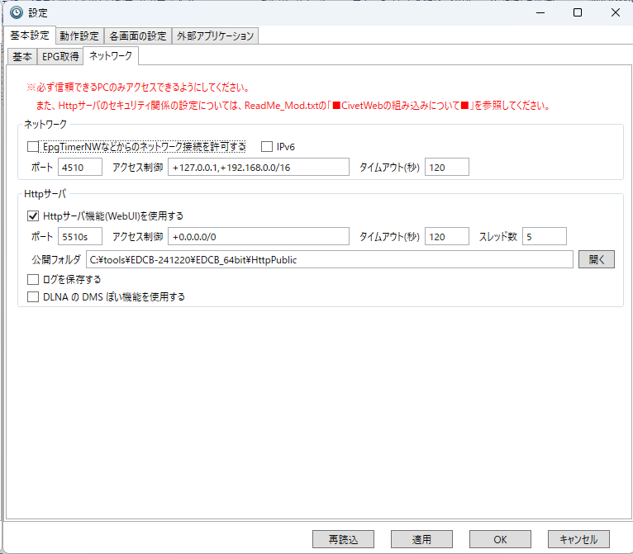Click the ネットワーク group box label
This screenshot has height=554, width=633.
(45, 124)
